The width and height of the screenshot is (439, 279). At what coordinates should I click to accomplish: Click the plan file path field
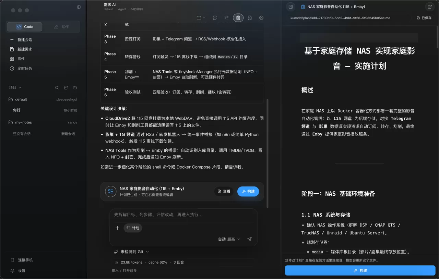[x=349, y=18]
